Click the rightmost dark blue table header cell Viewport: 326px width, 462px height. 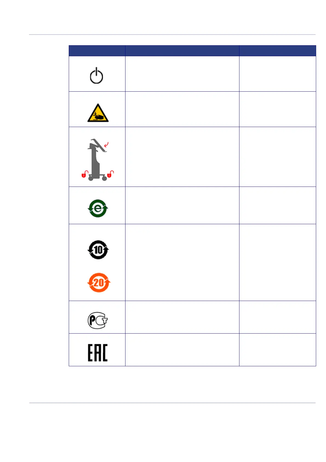click(x=278, y=51)
